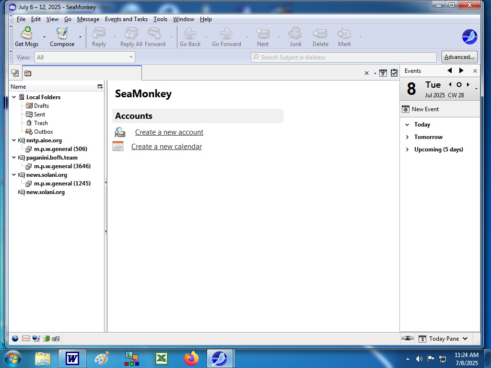Click the Forward toolbar icon
Image resolution: width=491 pixels, height=368 pixels.
155,33
